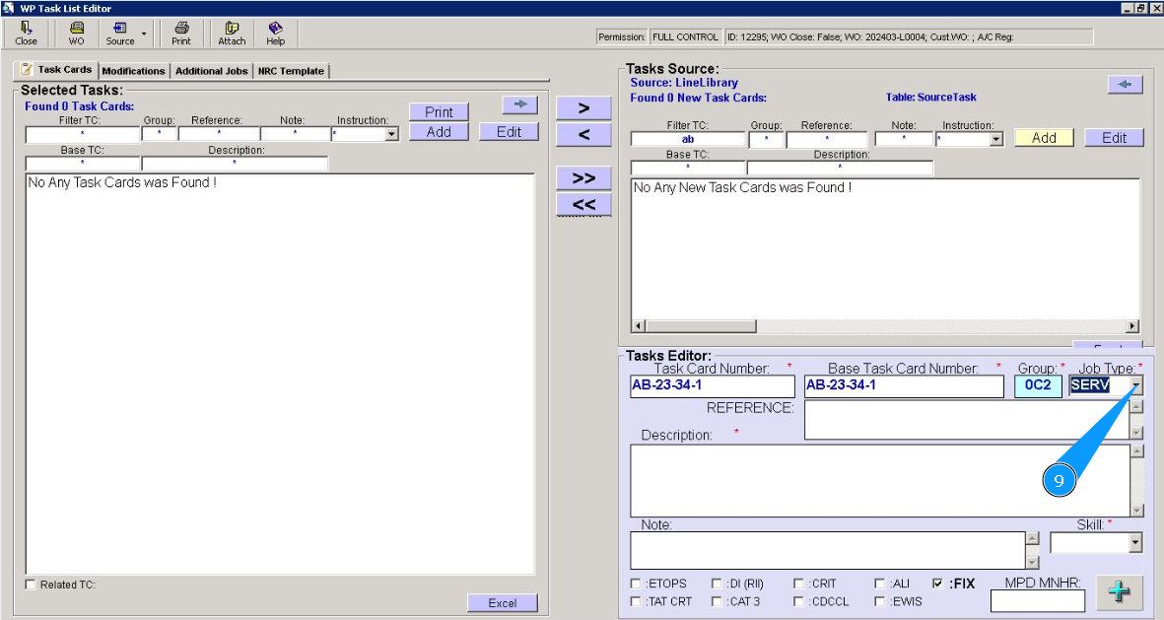Screen dimensions: 1164x620
Task: Click the yellow Add button in Tasks Source
Action: click(1044, 138)
